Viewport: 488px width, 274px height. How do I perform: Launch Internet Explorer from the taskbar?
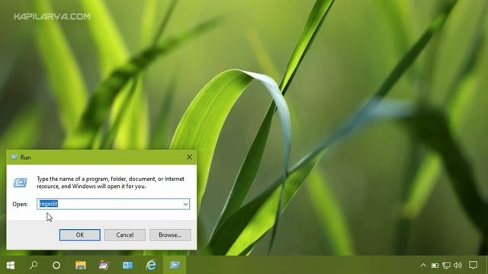point(151,266)
